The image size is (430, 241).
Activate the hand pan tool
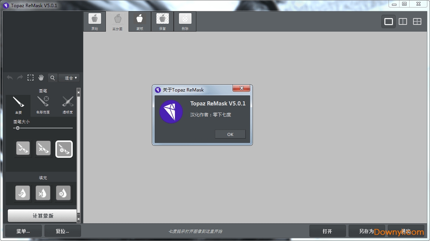click(x=41, y=78)
